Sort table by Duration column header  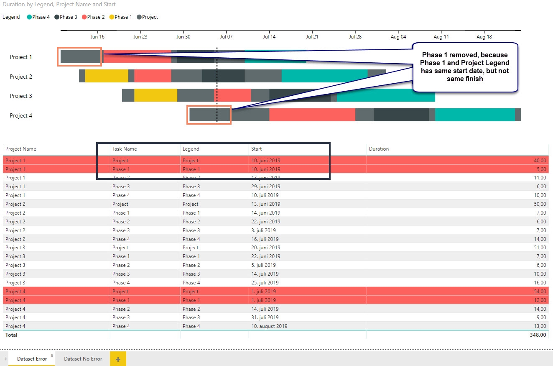(379, 149)
